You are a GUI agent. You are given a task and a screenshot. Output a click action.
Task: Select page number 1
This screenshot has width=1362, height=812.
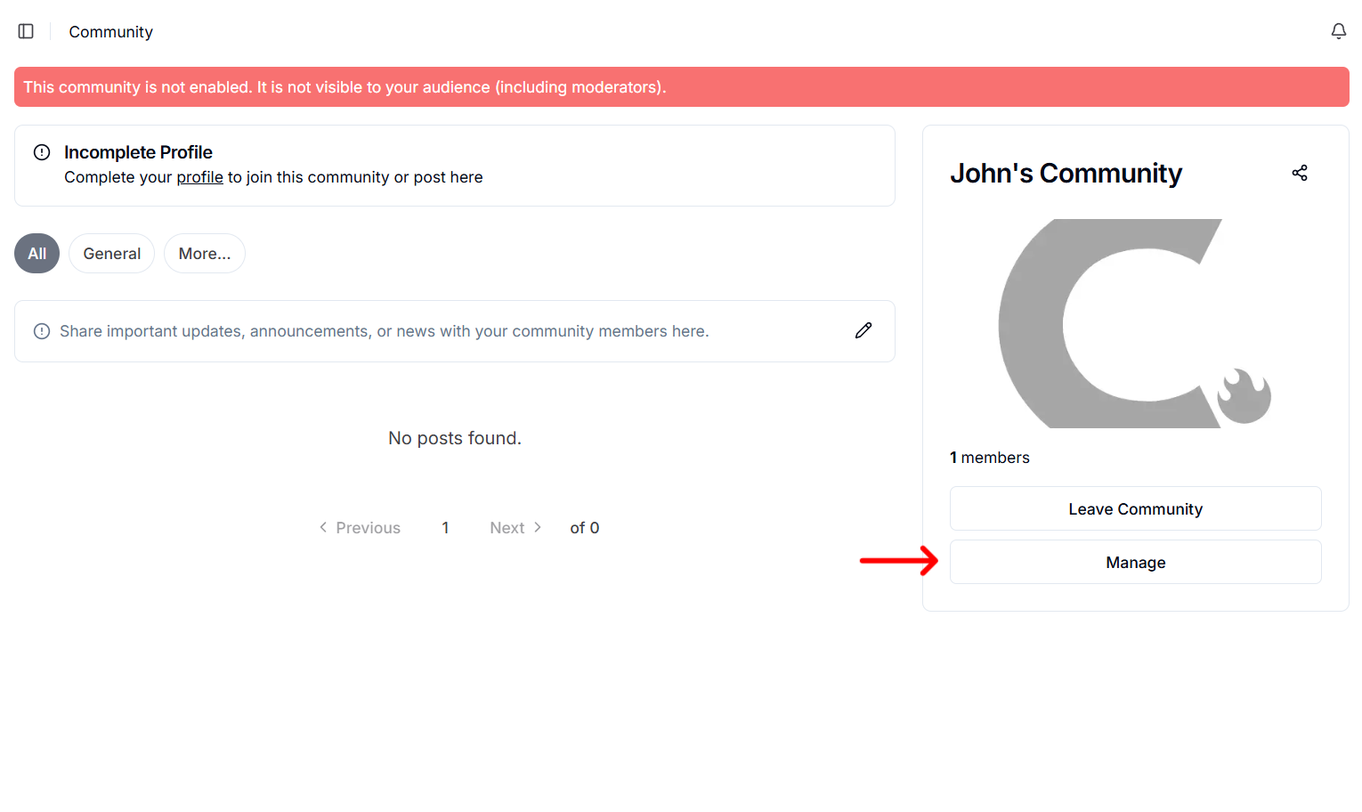[445, 527]
